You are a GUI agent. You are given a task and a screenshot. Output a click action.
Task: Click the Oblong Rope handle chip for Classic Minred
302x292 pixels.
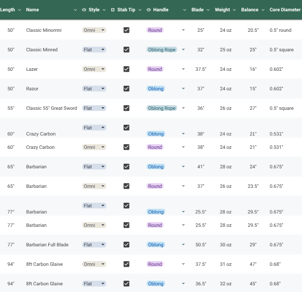pos(162,50)
